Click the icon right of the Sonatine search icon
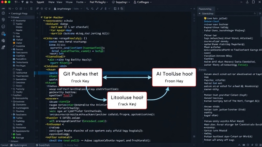Viewport: 262px width, 147px height. tap(260, 14)
